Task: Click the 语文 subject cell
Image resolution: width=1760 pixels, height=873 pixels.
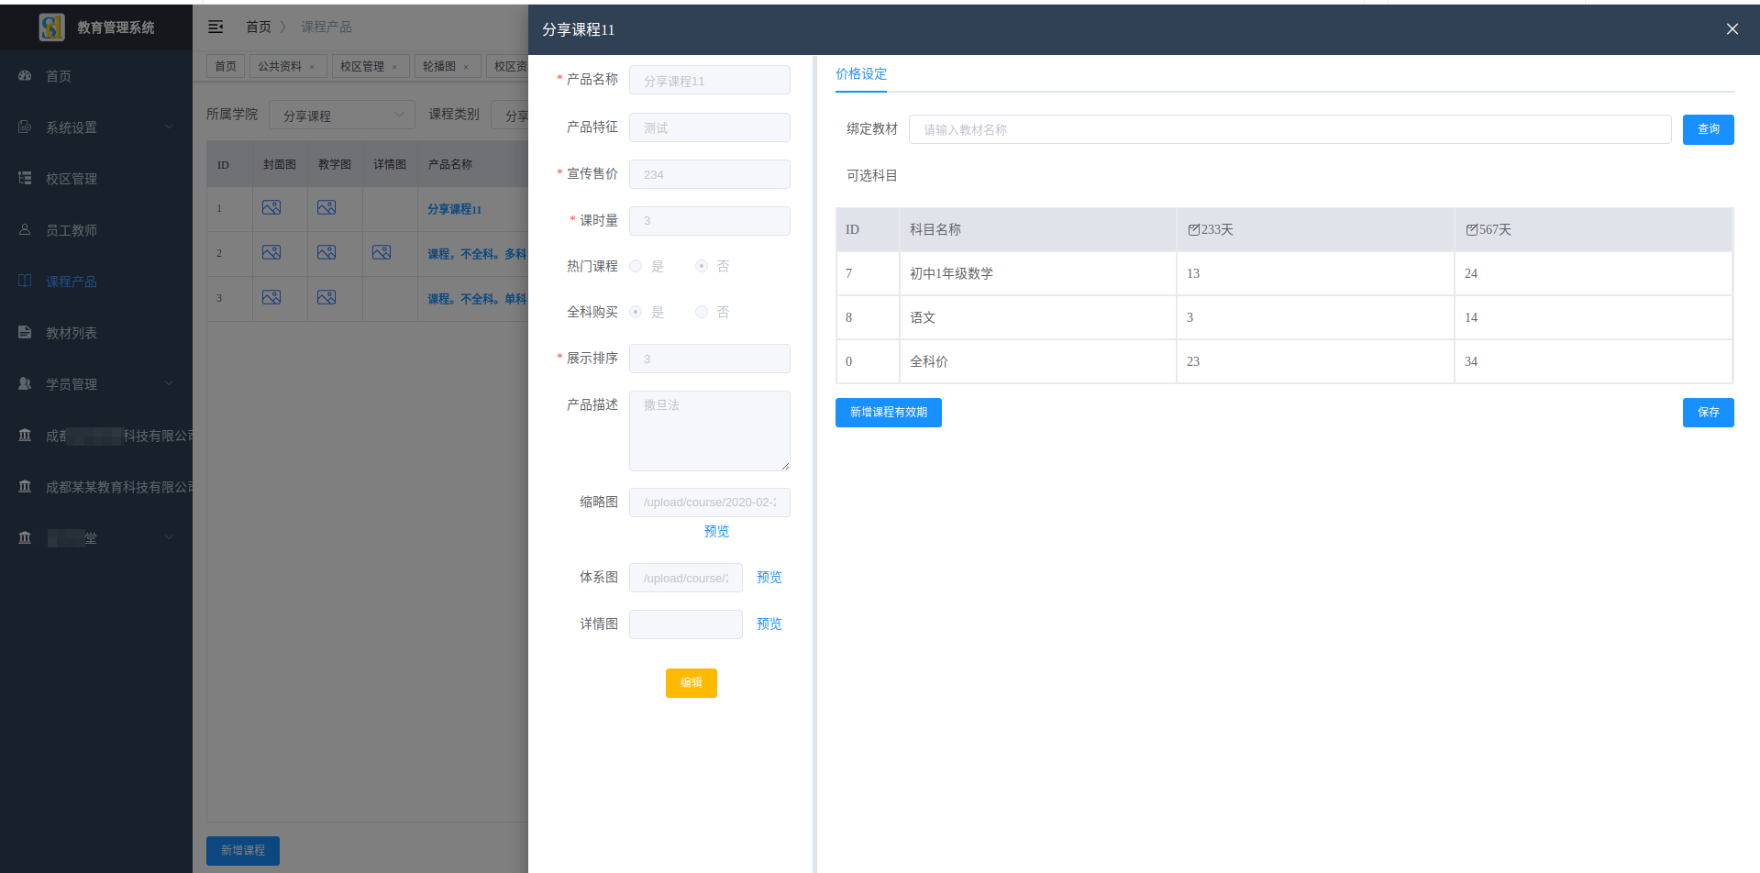Action: (1037, 317)
